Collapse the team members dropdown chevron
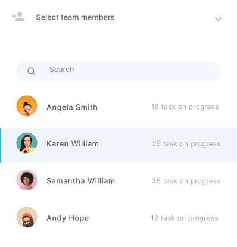The image size is (237, 247). click(218, 19)
